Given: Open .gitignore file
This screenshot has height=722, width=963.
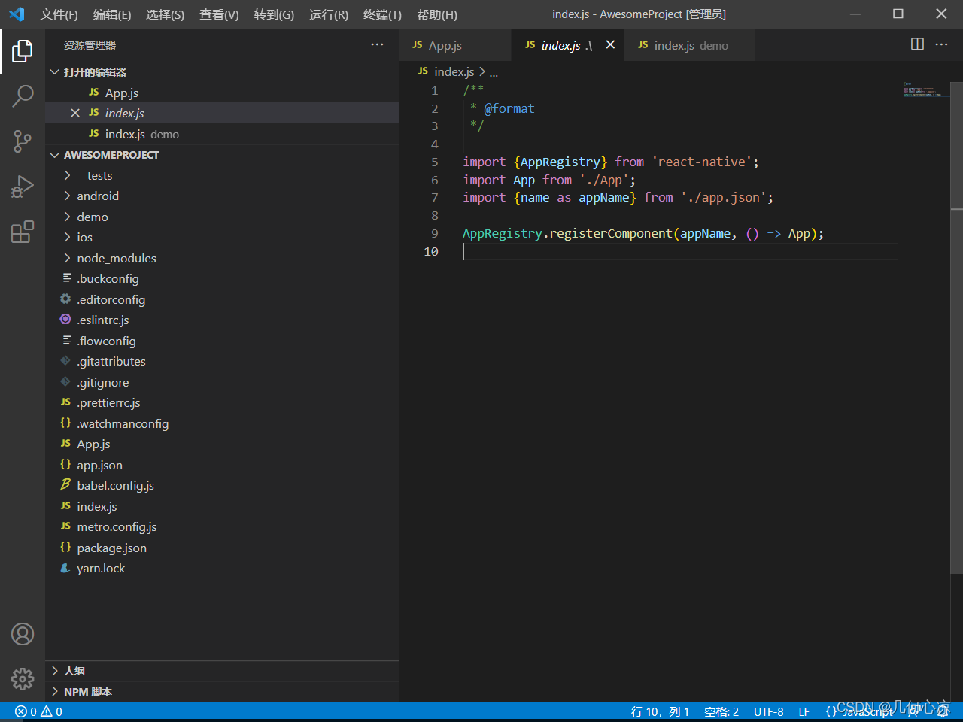Looking at the screenshot, I should (x=222, y=382).
